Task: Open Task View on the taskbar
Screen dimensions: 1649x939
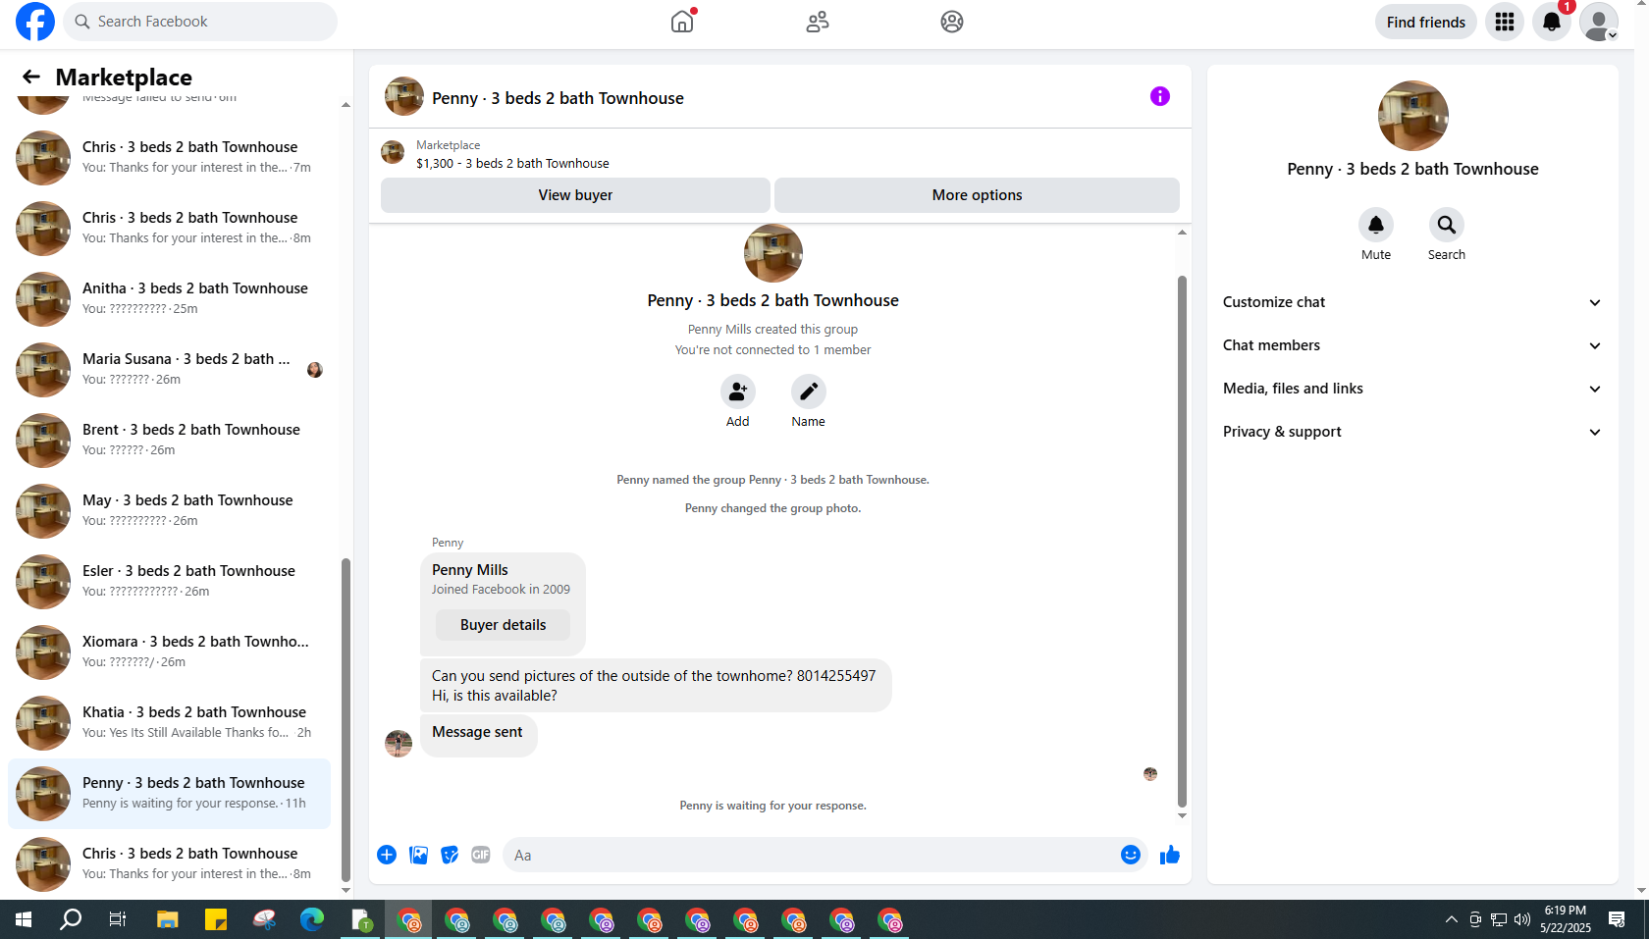Action: pos(118,919)
